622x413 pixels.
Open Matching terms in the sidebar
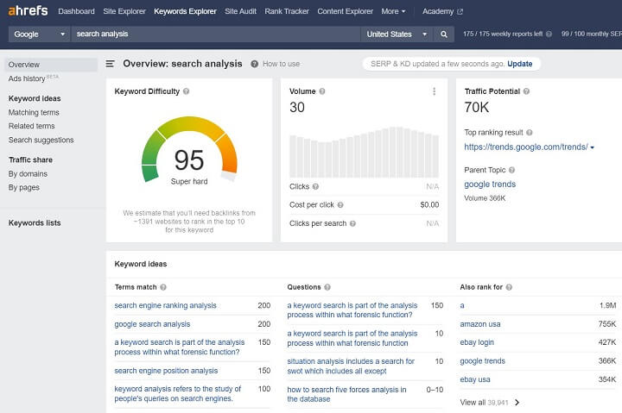34,112
